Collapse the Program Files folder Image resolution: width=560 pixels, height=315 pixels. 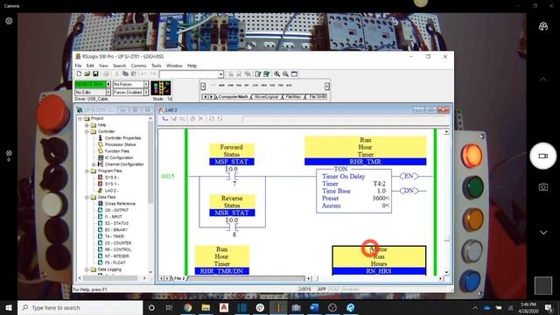87,171
